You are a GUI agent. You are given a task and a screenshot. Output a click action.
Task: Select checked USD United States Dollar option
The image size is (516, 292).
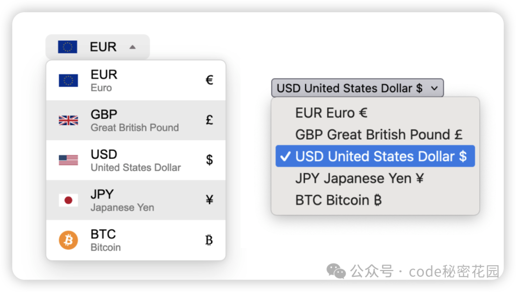(375, 156)
